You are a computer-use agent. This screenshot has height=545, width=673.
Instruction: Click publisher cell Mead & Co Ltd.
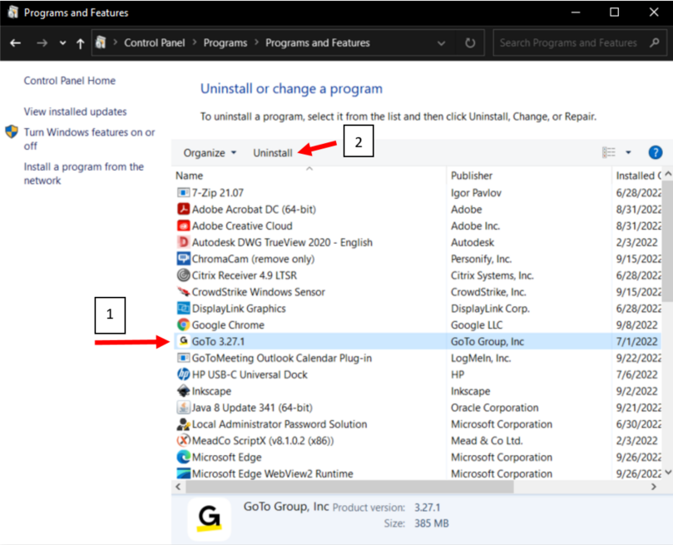487,441
